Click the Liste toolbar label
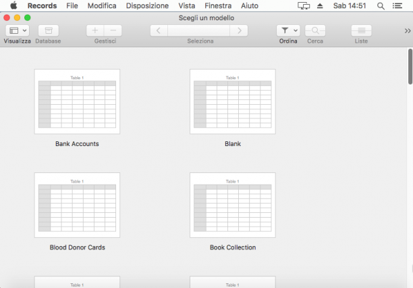The width and height of the screenshot is (413, 288). click(x=361, y=41)
